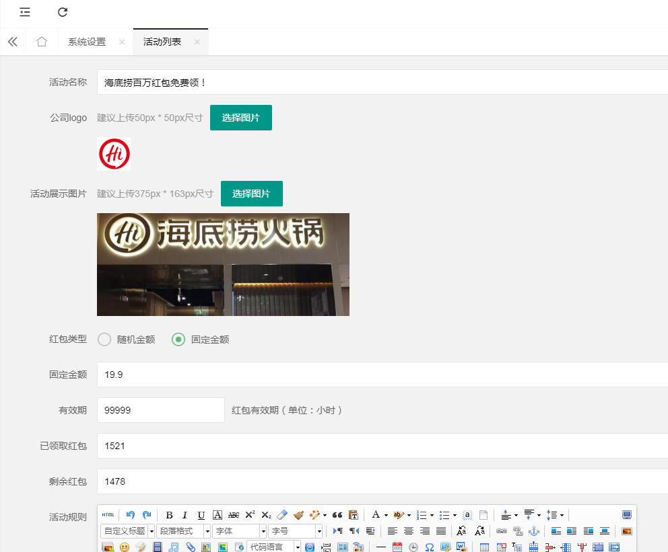Open 自定义标题 dropdown
Image resolution: width=668 pixels, height=552 pixels.
pyautogui.click(x=127, y=531)
